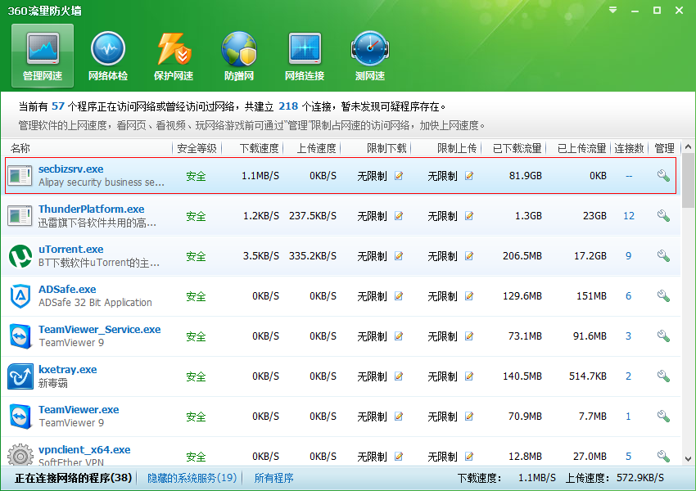Click the wrench manage icon for kxetray.exe
The image size is (696, 491).
click(x=663, y=376)
